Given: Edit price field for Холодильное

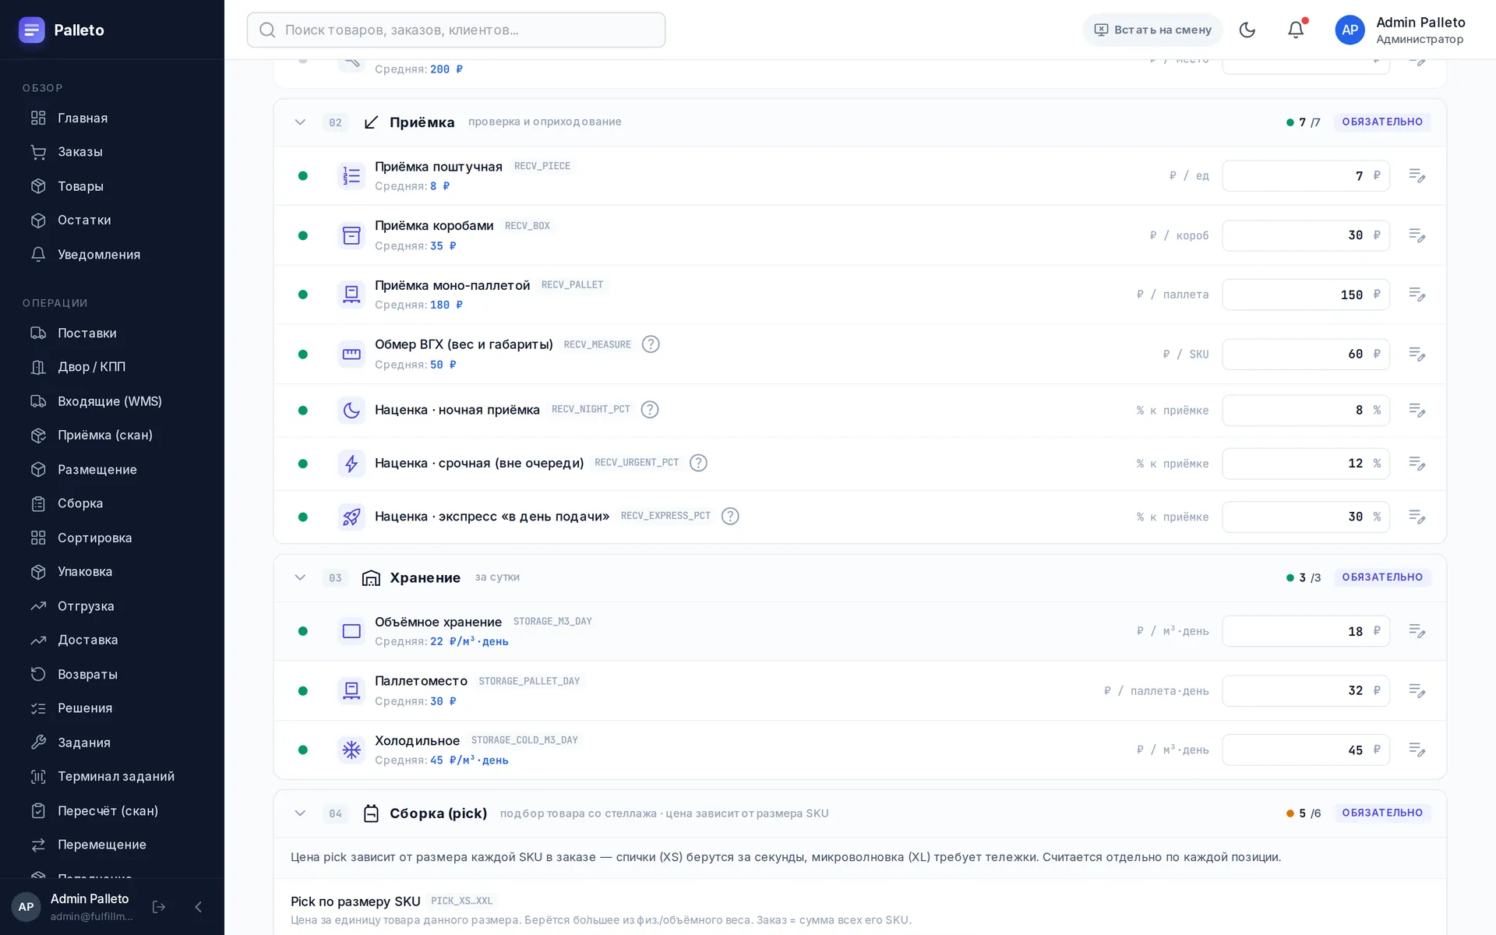Looking at the screenshot, I should pos(1305,750).
